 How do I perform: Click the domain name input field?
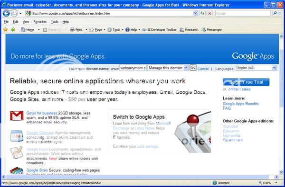click(x=133, y=68)
